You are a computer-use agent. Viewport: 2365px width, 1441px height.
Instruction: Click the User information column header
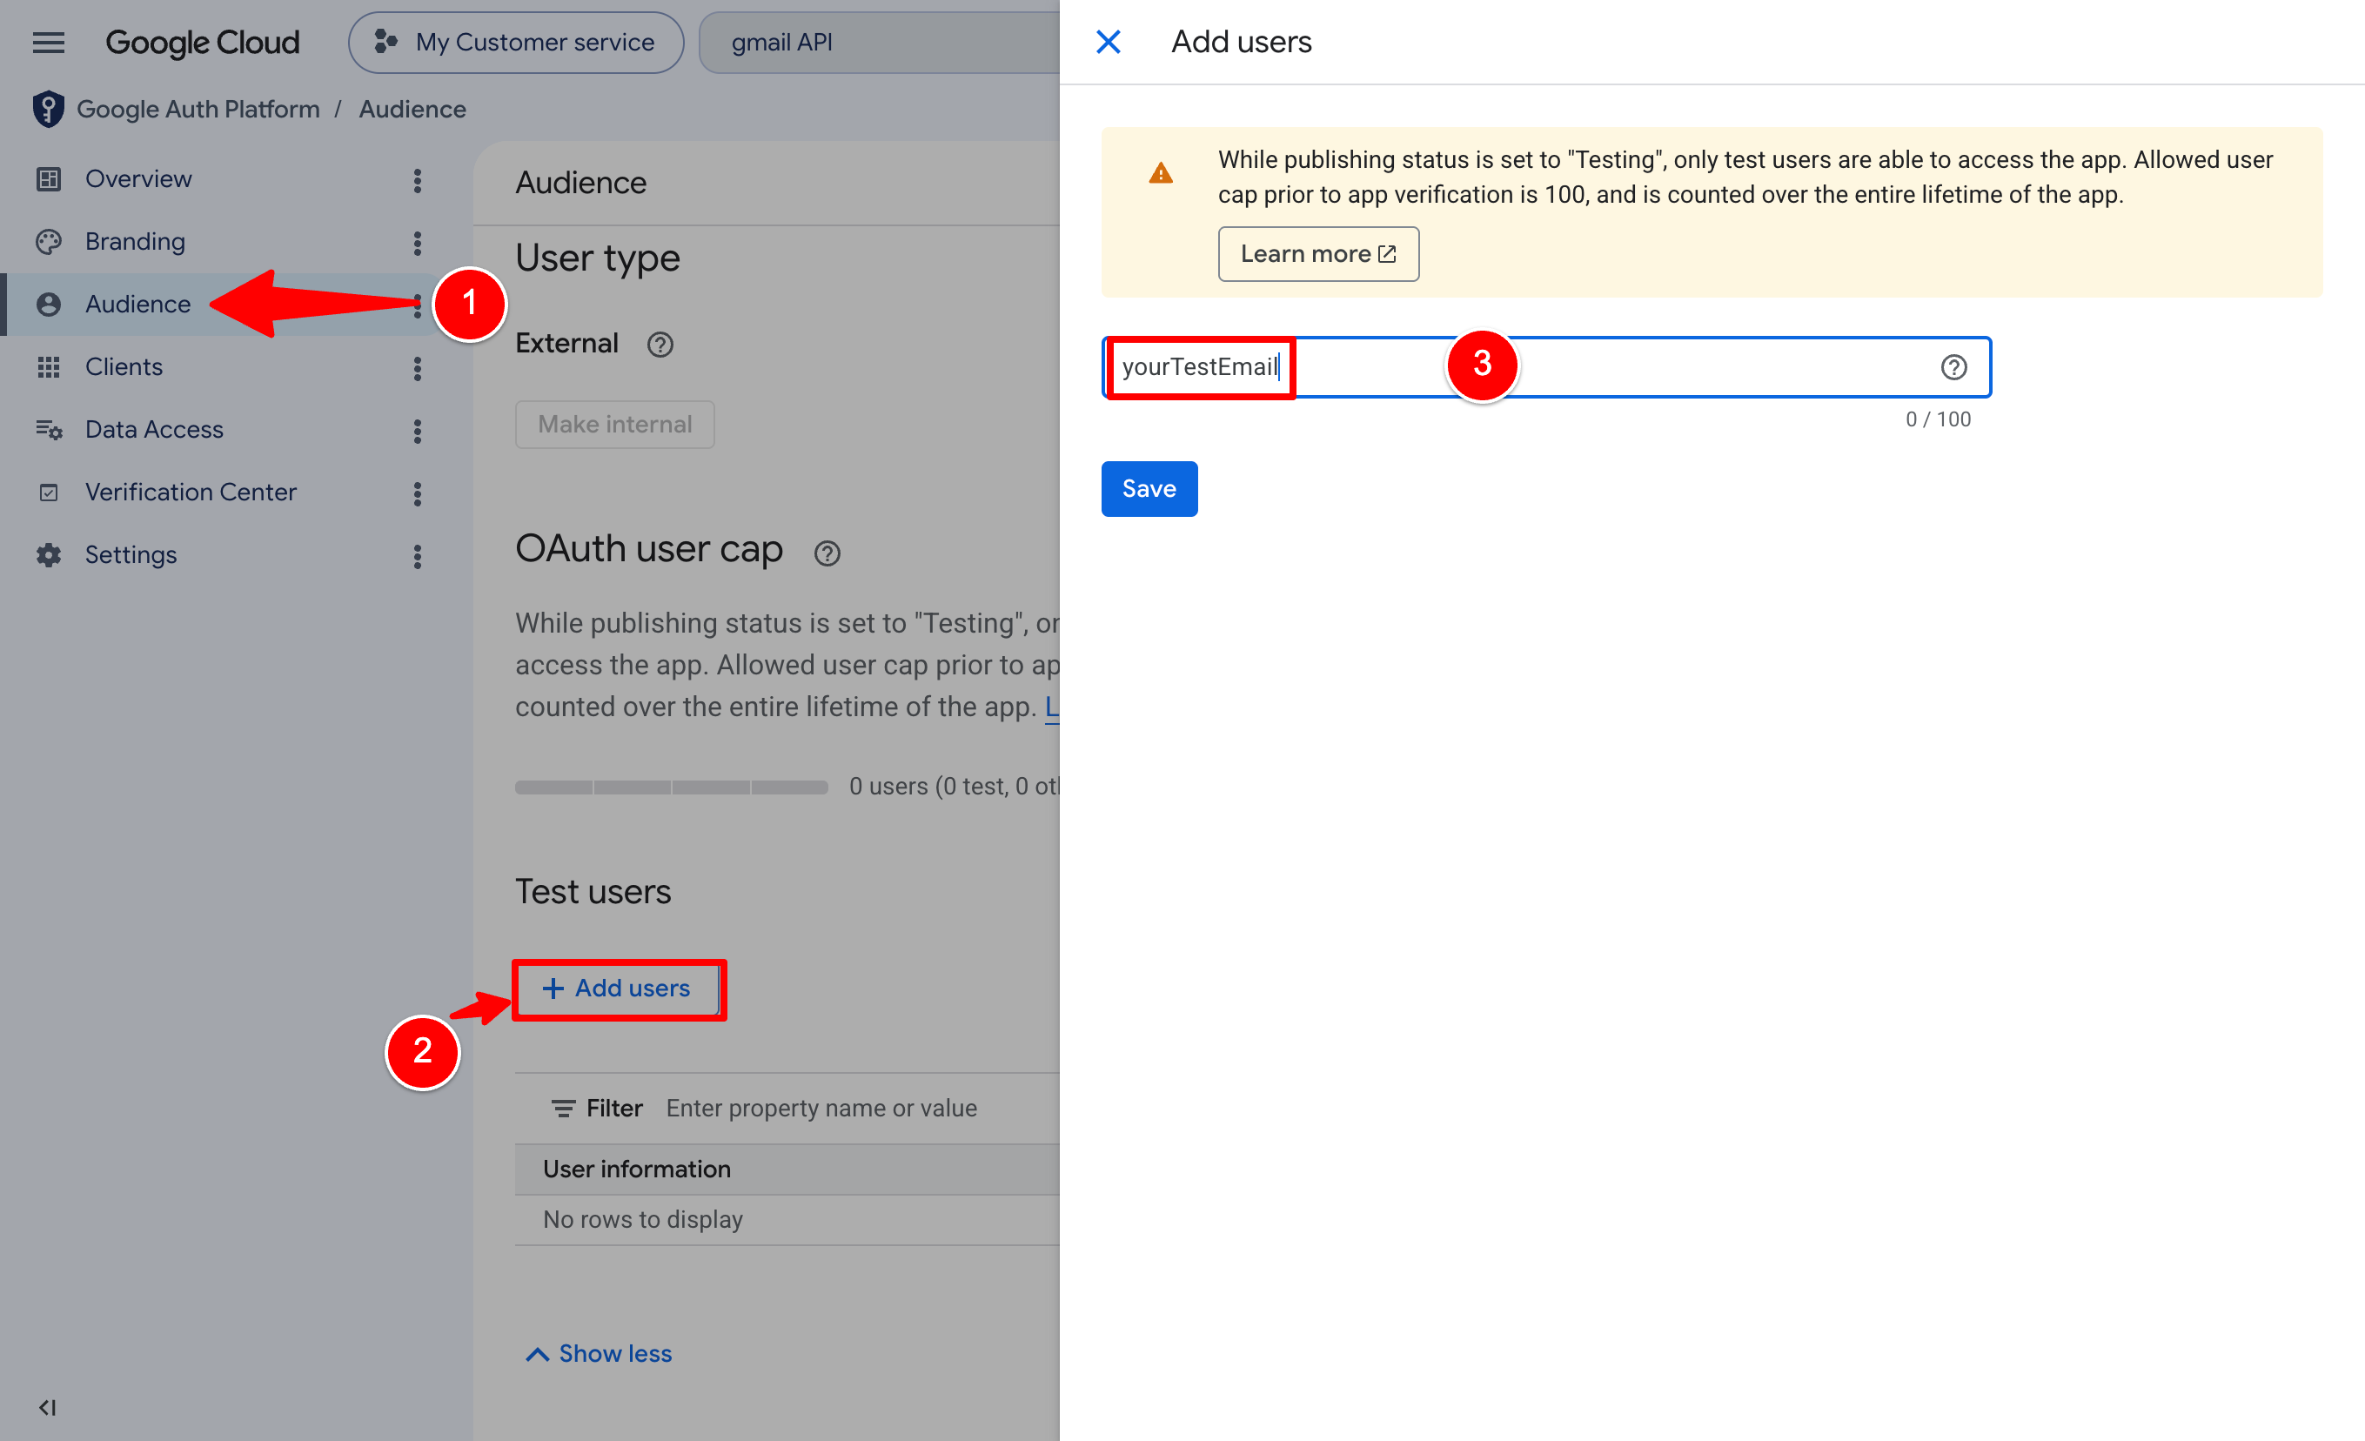(637, 1170)
